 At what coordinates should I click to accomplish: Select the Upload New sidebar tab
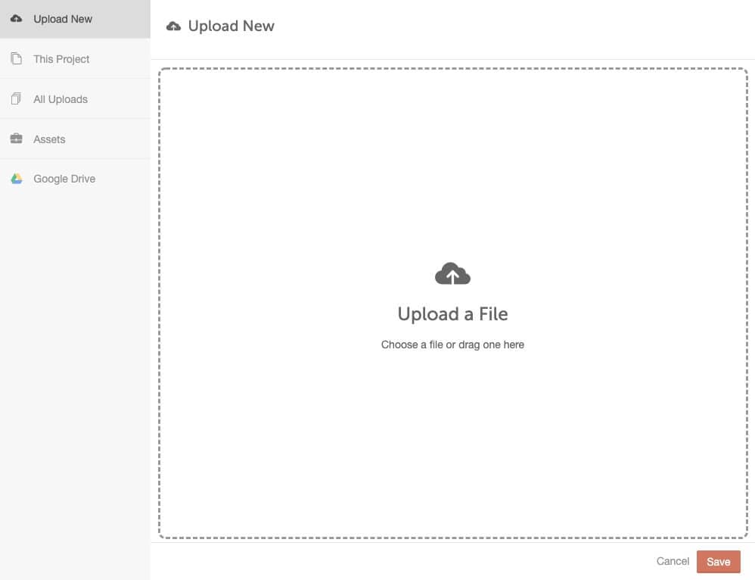[x=75, y=19]
